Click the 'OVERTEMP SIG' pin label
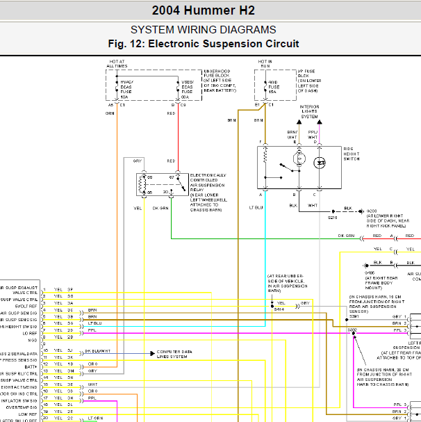421x422 pixels. click(x=22, y=407)
